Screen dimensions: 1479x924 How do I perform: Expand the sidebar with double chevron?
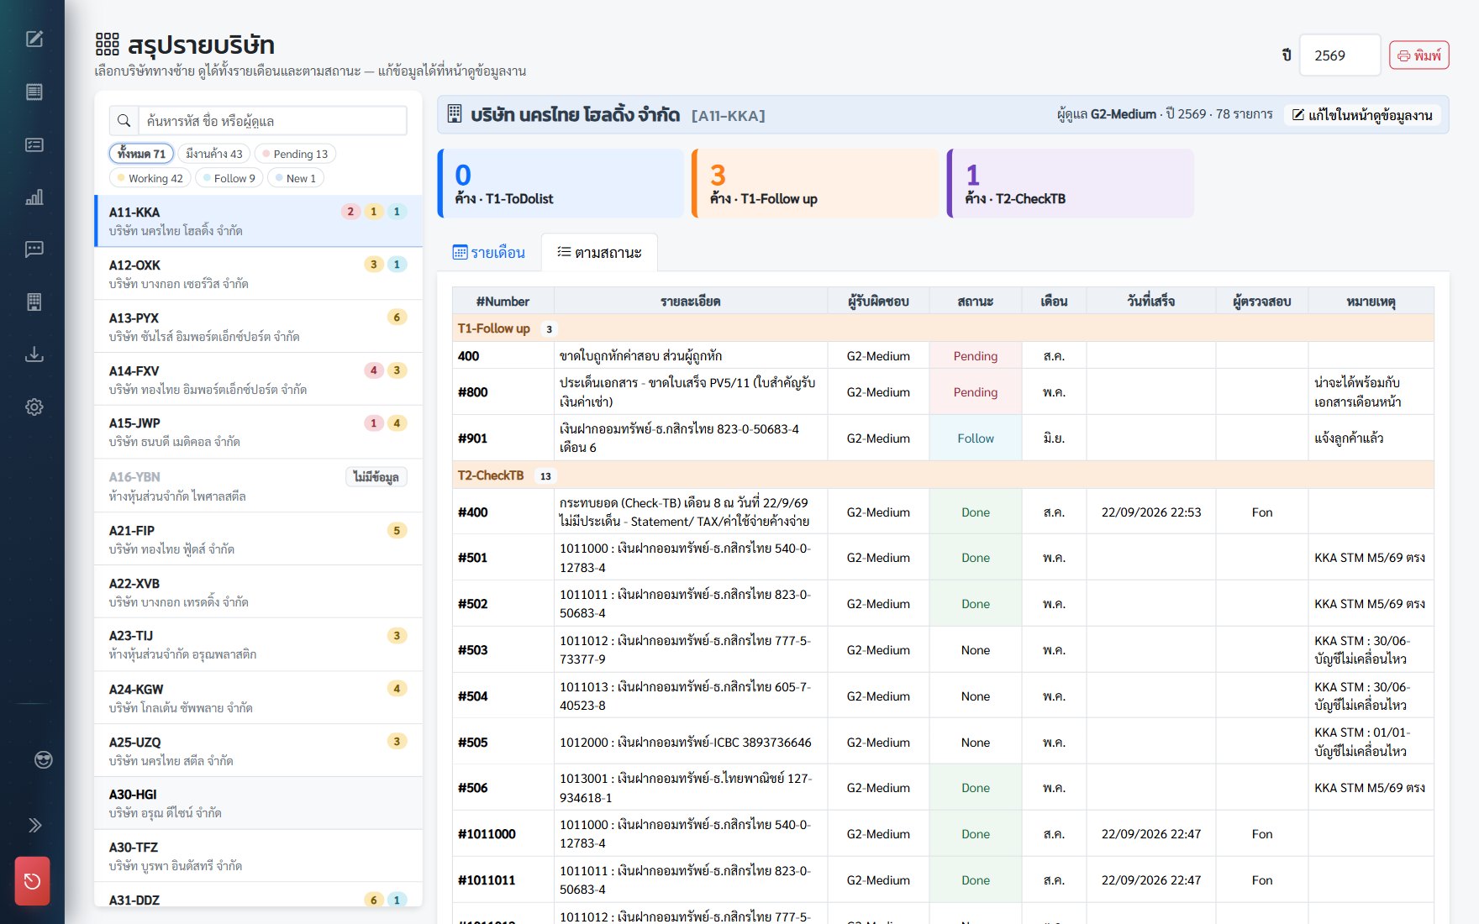coord(34,825)
